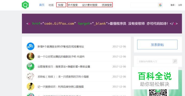The image size is (185, 96).
Task: Click the date of the 幽默段子 post
Action: click(119, 57)
